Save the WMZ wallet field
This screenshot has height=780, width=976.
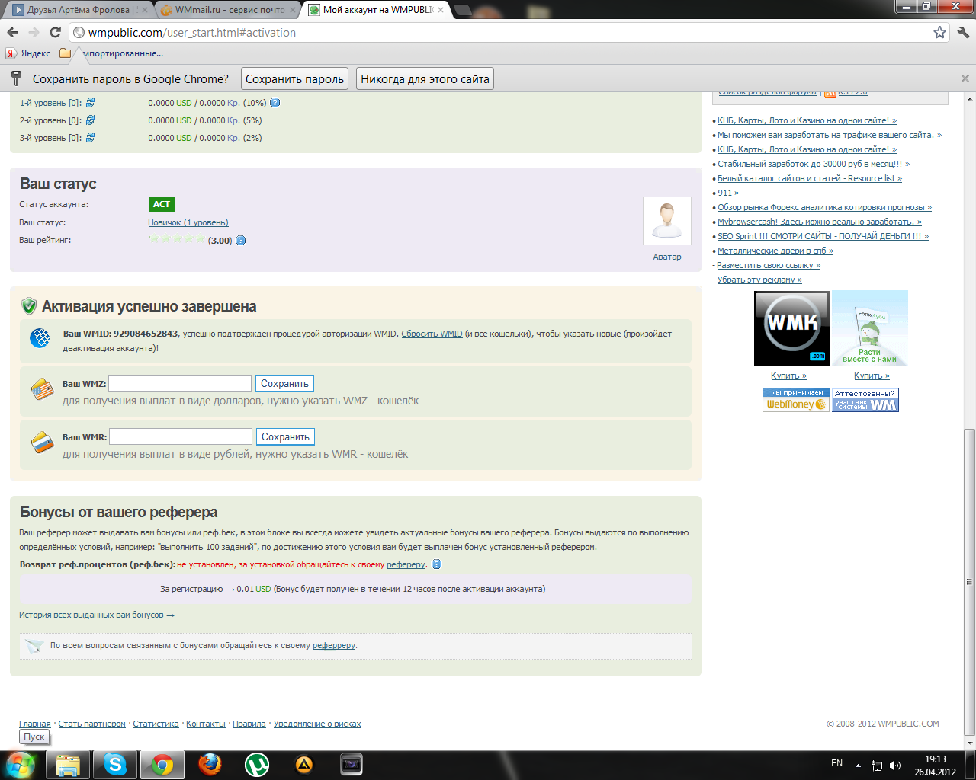(284, 383)
